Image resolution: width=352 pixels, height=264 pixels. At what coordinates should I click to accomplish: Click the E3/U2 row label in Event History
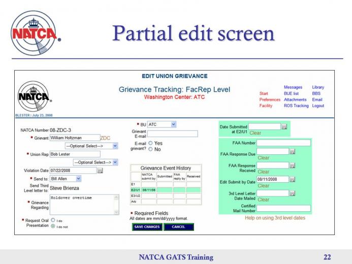tap(136, 196)
